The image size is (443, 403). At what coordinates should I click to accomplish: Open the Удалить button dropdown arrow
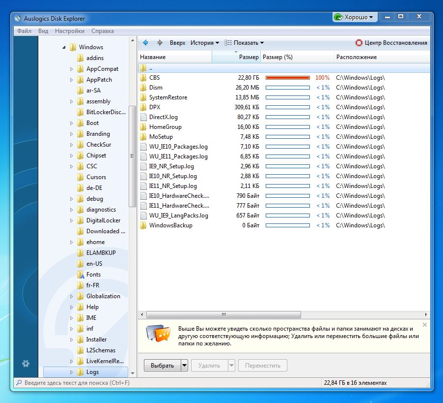pyautogui.click(x=231, y=366)
